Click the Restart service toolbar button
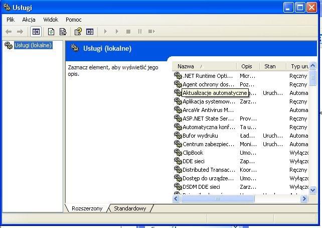 pyautogui.click(x=151, y=32)
